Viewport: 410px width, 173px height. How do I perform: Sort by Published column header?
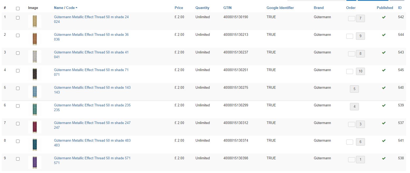(x=385, y=8)
